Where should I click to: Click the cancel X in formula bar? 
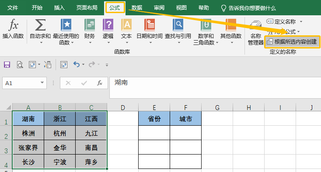click(x=68, y=83)
